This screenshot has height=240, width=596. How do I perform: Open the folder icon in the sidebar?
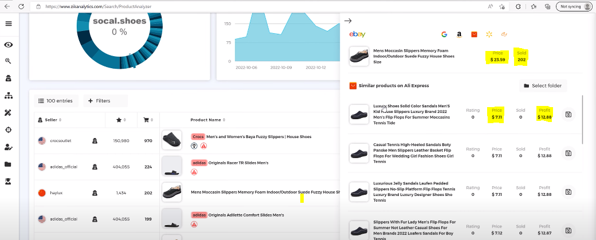pyautogui.click(x=9, y=164)
